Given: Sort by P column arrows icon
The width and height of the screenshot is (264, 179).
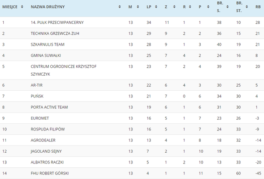Looking at the screenshot, I should pos(208,7).
